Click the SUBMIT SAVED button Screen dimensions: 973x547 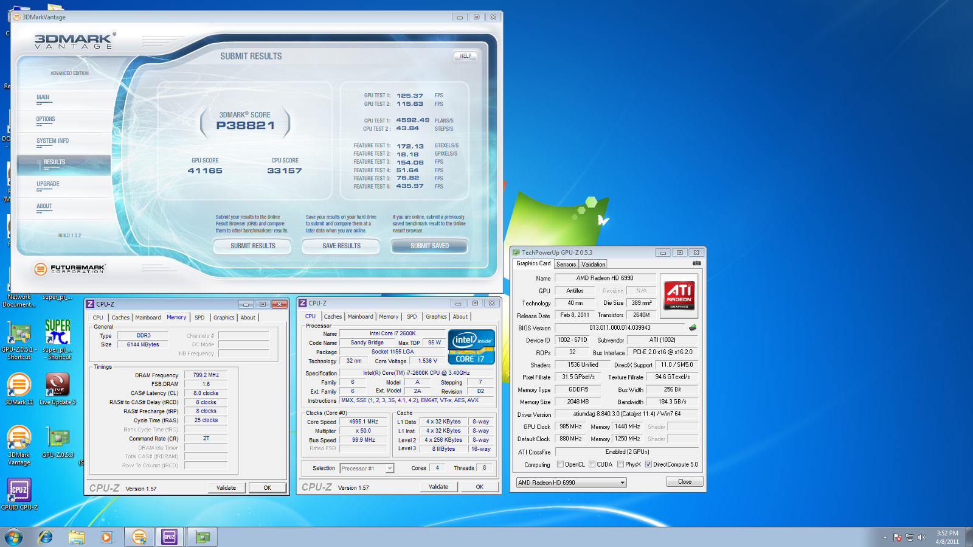[x=429, y=246]
